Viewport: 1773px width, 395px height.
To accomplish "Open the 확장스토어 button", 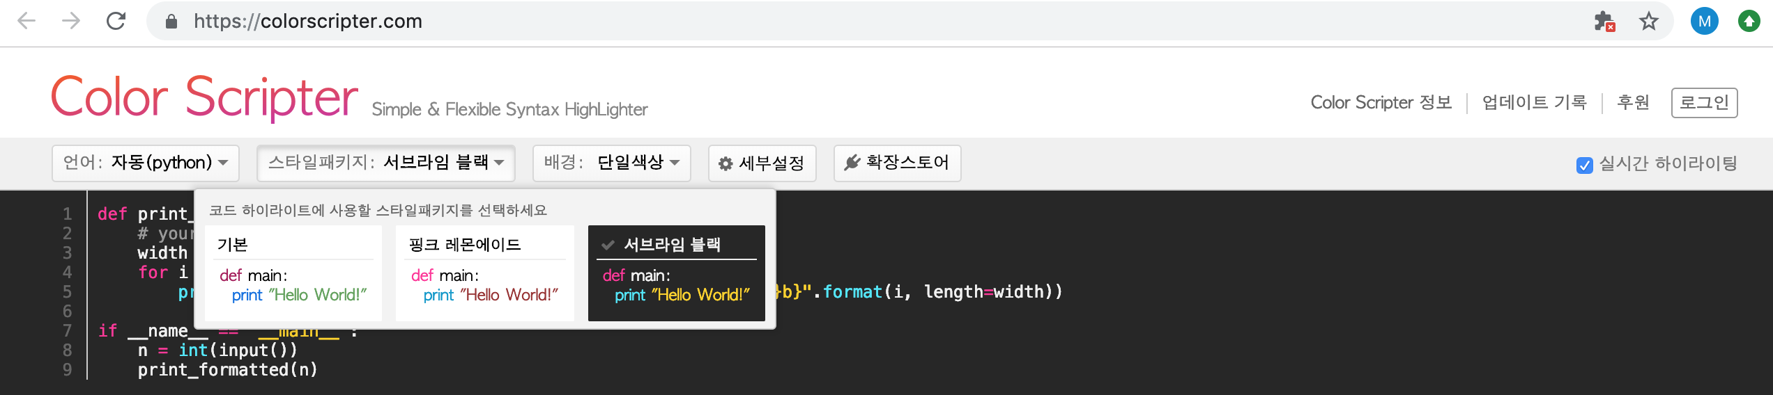I will tap(897, 163).
